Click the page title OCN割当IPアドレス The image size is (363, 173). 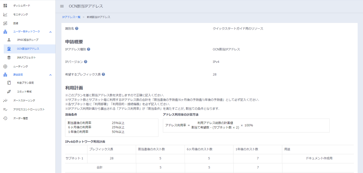point(86,6)
